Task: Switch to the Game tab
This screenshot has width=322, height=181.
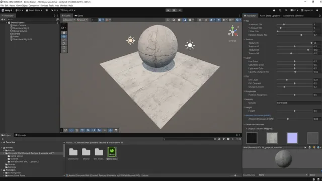Action: pyautogui.click(x=79, y=16)
